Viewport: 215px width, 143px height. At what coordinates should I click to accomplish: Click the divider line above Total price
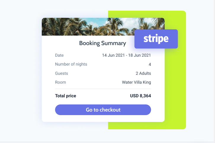click(x=103, y=89)
